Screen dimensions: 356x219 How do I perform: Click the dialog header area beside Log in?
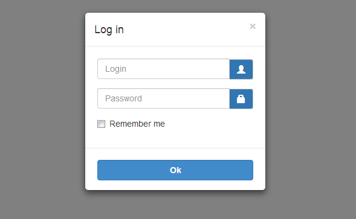pyautogui.click(x=186, y=30)
